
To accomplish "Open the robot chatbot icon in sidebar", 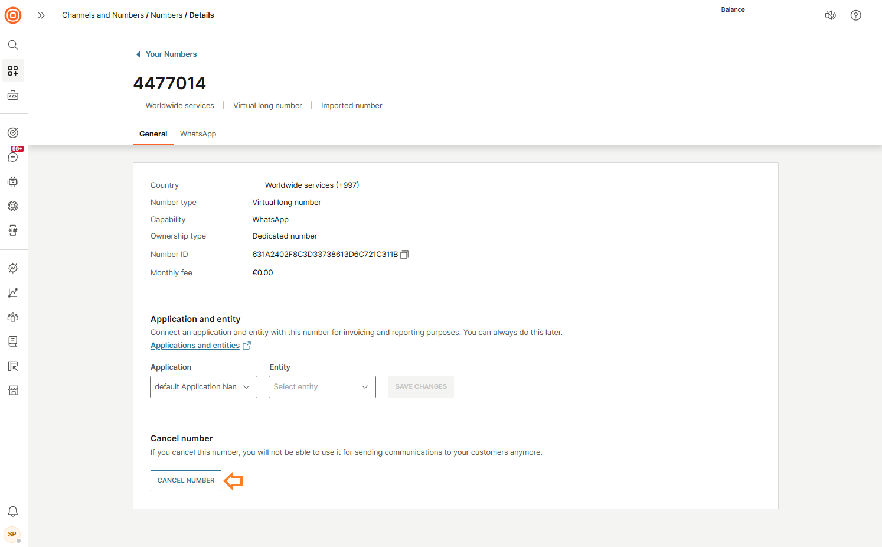I will [x=13, y=182].
